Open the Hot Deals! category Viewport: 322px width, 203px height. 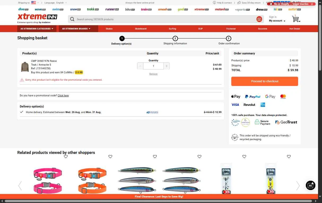295,29
